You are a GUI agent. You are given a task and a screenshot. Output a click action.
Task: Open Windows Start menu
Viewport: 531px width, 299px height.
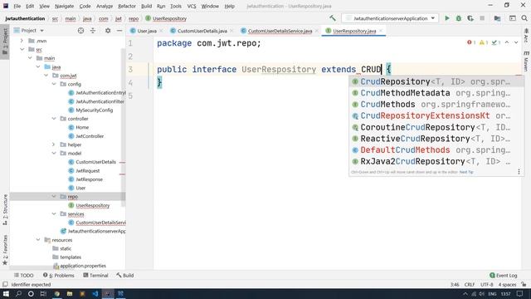click(x=6, y=293)
